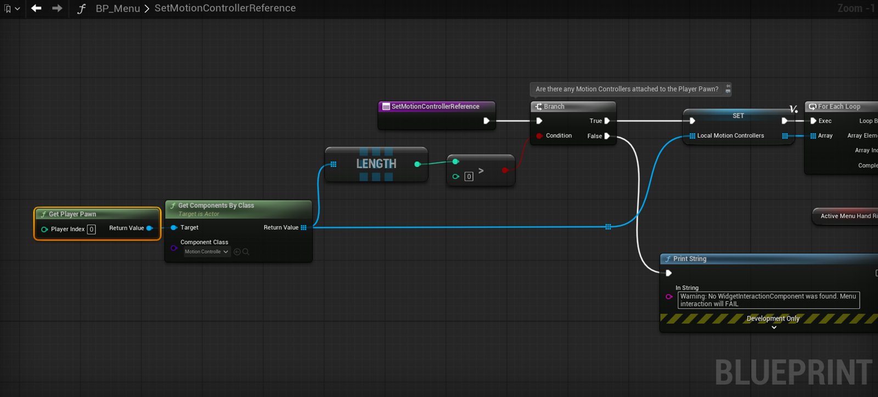878x397 pixels.
Task: Open the BP_Menu breadcrumb
Action: (118, 8)
